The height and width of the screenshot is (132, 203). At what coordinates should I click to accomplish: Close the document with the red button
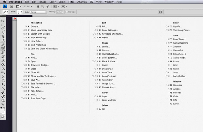click(x=15, y=19)
